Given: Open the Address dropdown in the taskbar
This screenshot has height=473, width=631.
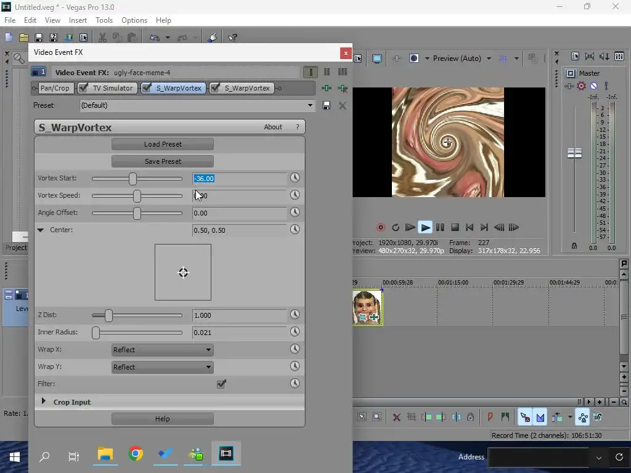Looking at the screenshot, I should point(599,458).
